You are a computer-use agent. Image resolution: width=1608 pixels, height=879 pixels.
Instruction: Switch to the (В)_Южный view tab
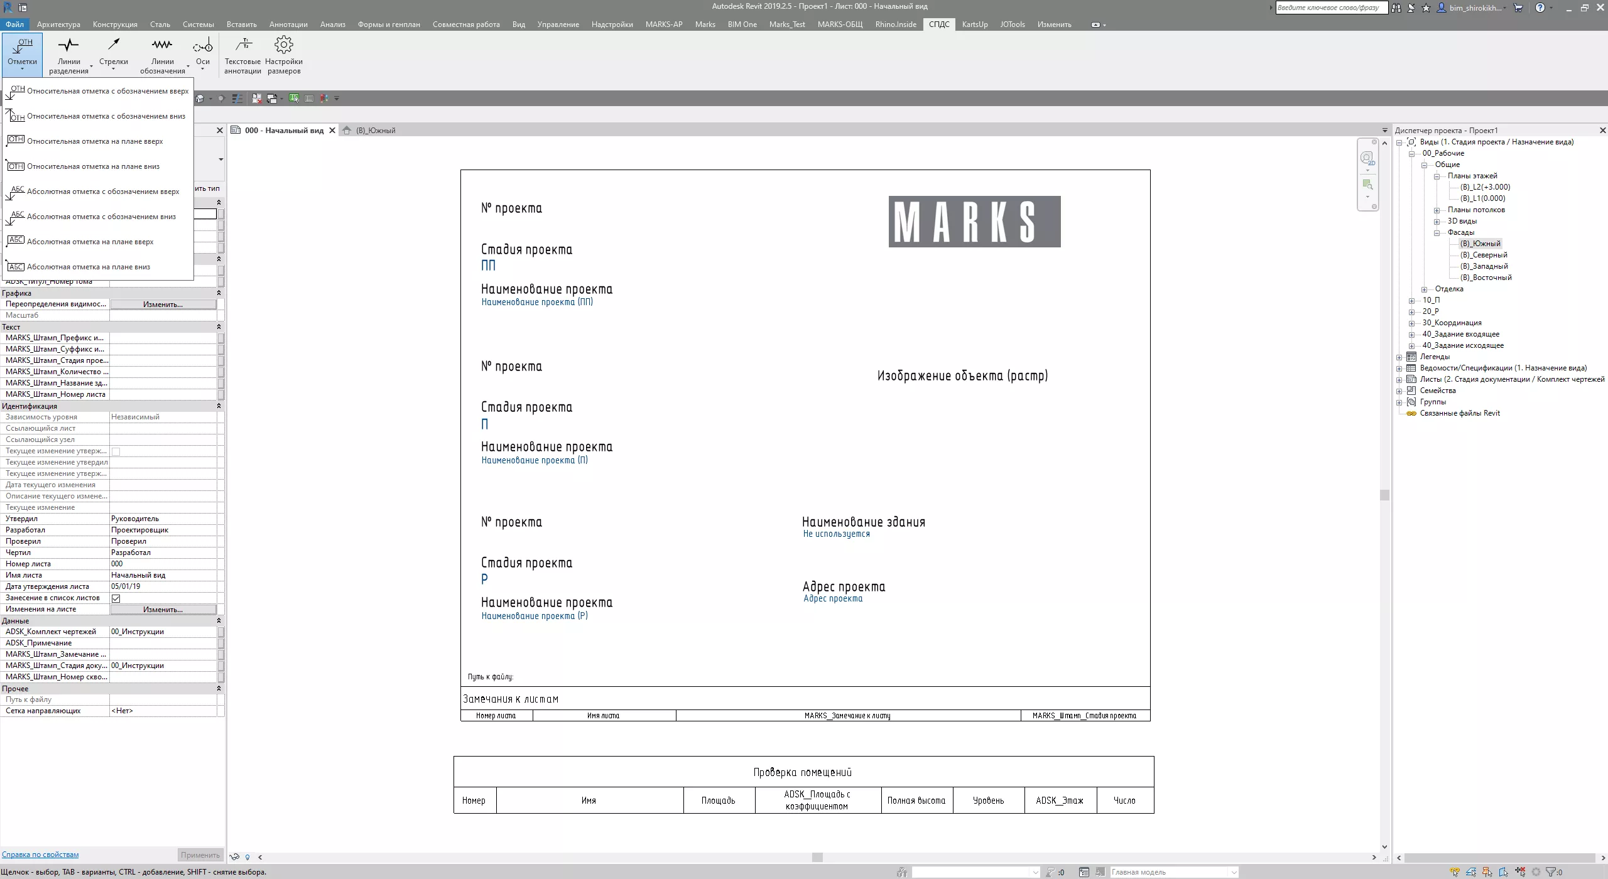375,131
